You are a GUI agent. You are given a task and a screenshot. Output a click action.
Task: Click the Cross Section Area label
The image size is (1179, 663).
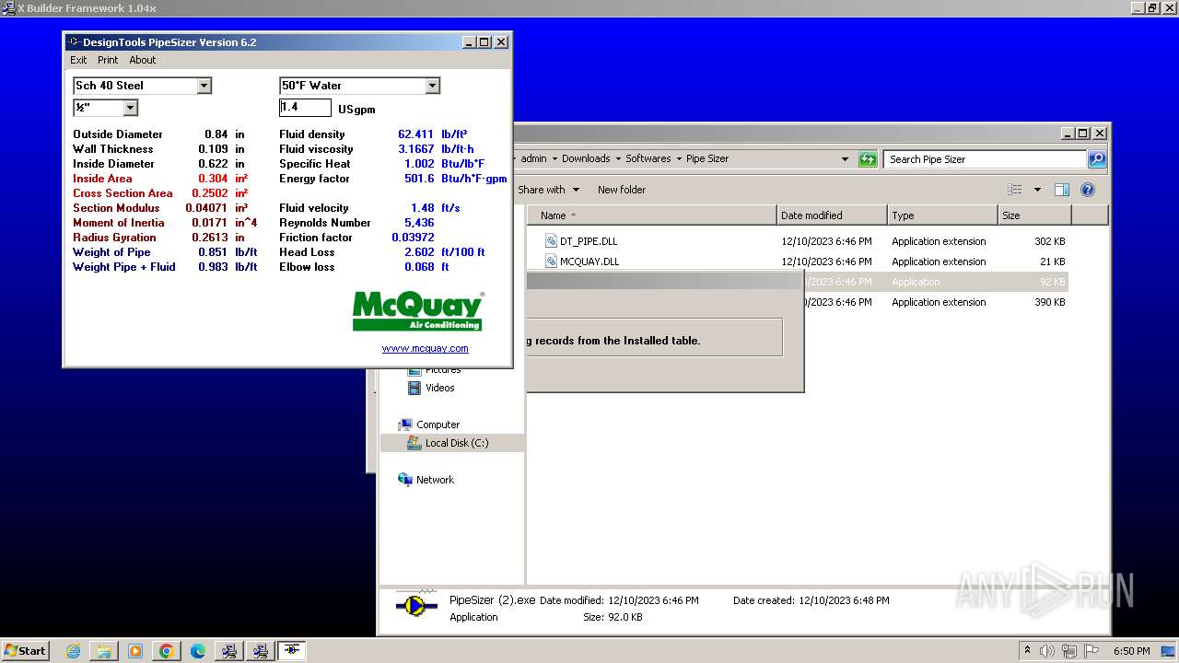(123, 193)
